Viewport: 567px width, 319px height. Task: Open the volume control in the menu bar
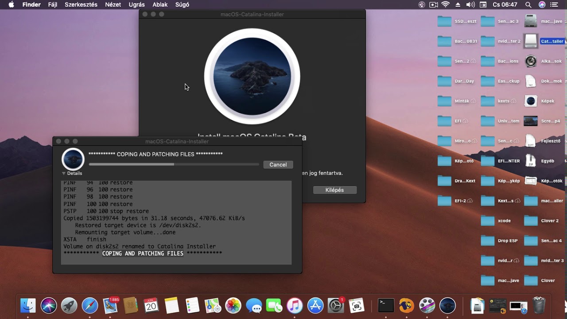click(x=470, y=4)
